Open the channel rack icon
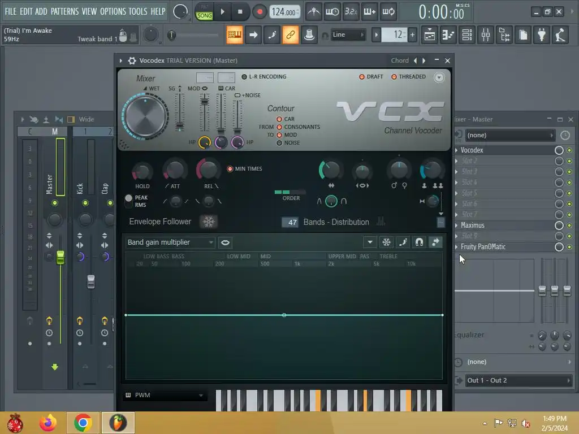This screenshot has height=434, width=579. tap(466, 35)
